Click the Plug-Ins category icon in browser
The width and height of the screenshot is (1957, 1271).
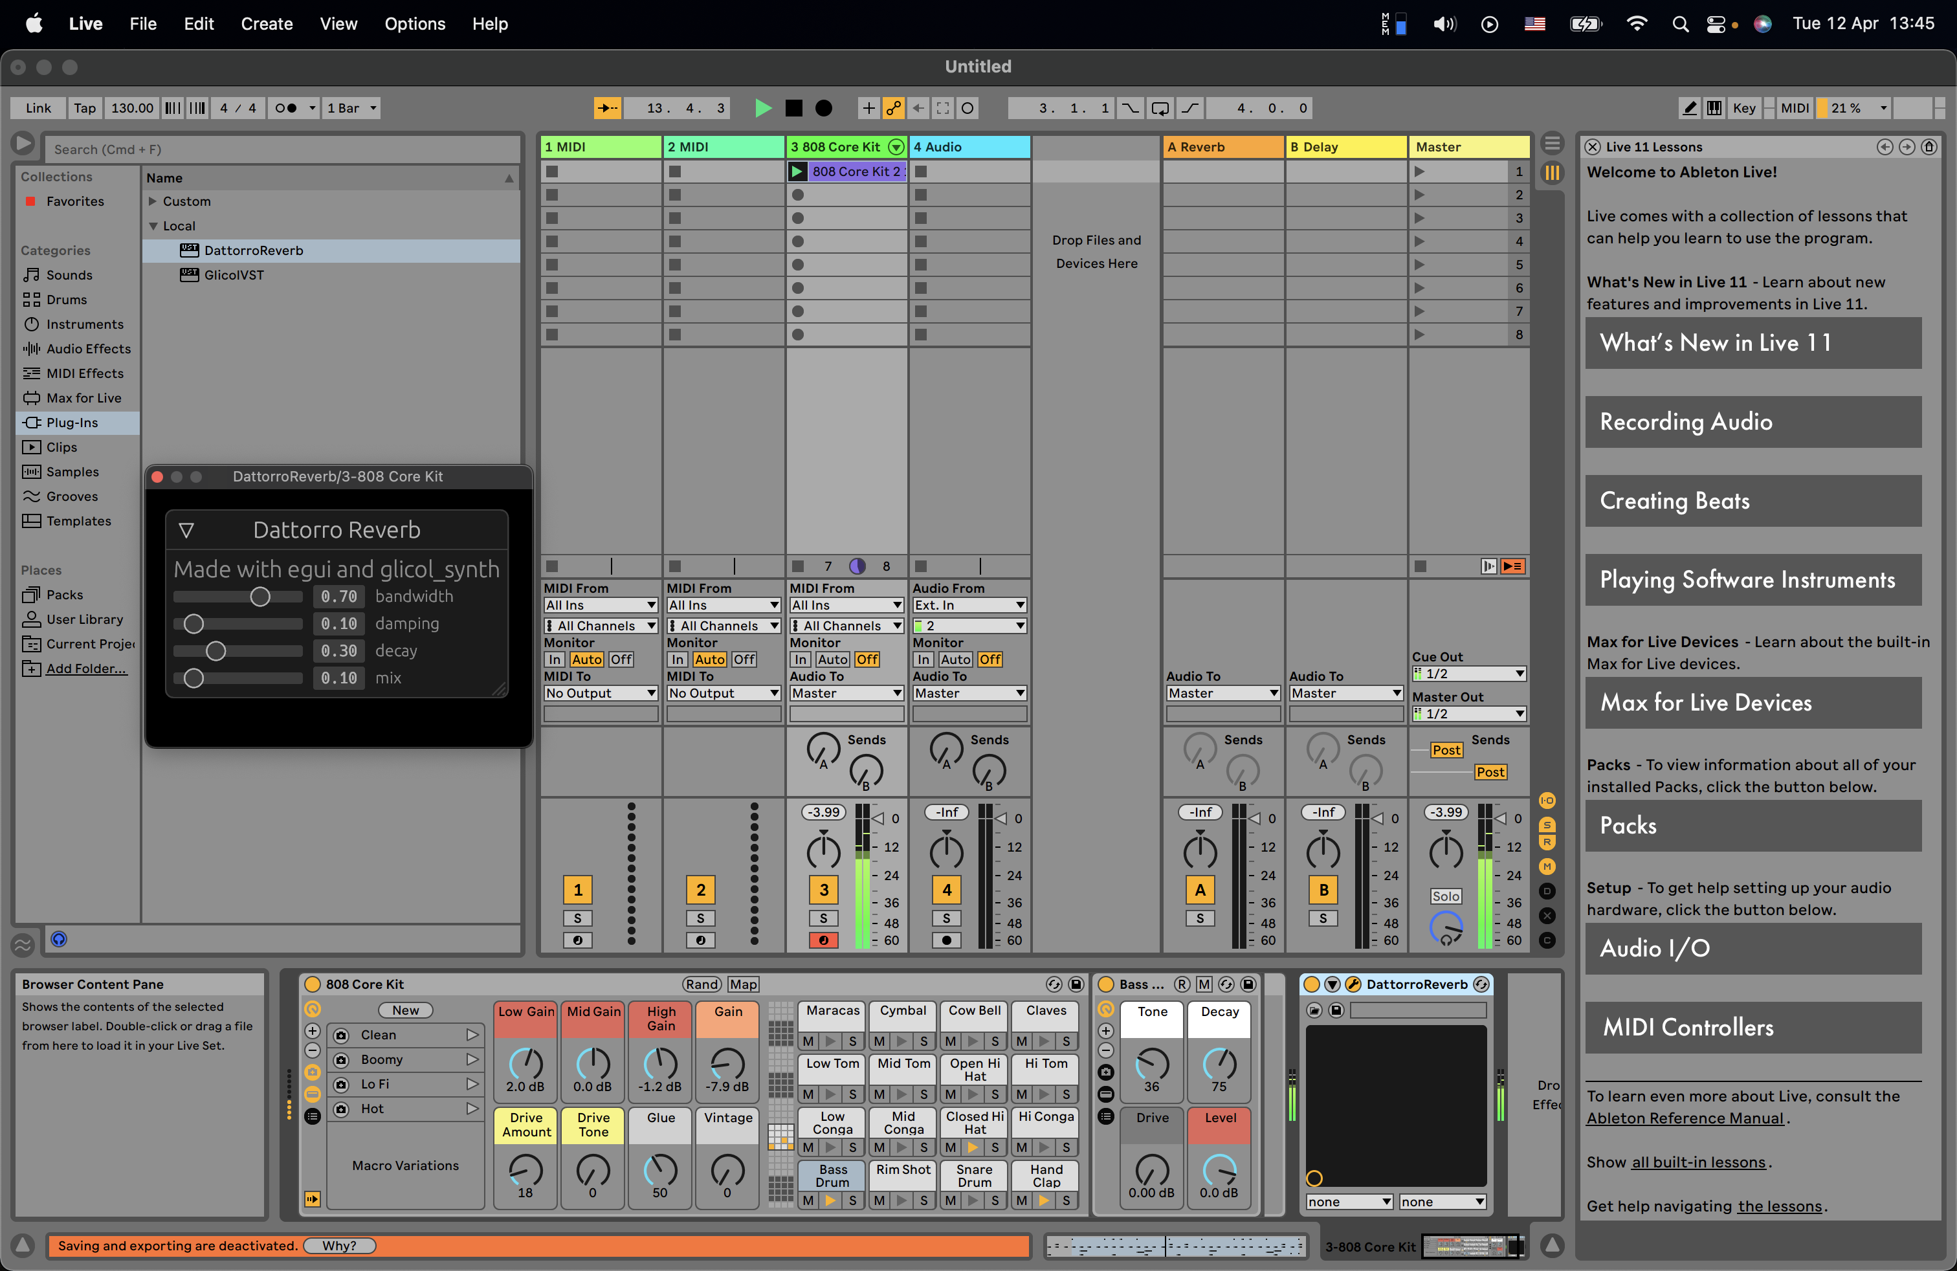(x=31, y=422)
